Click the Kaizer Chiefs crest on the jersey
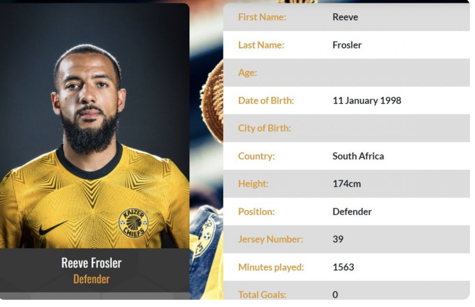475x307 pixels. point(133,223)
